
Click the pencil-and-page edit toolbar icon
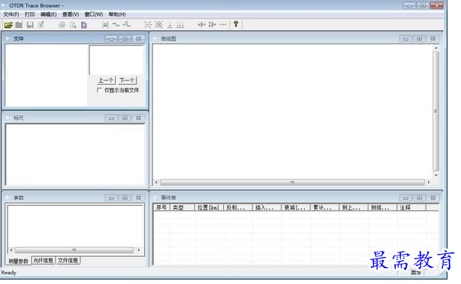tap(41, 25)
